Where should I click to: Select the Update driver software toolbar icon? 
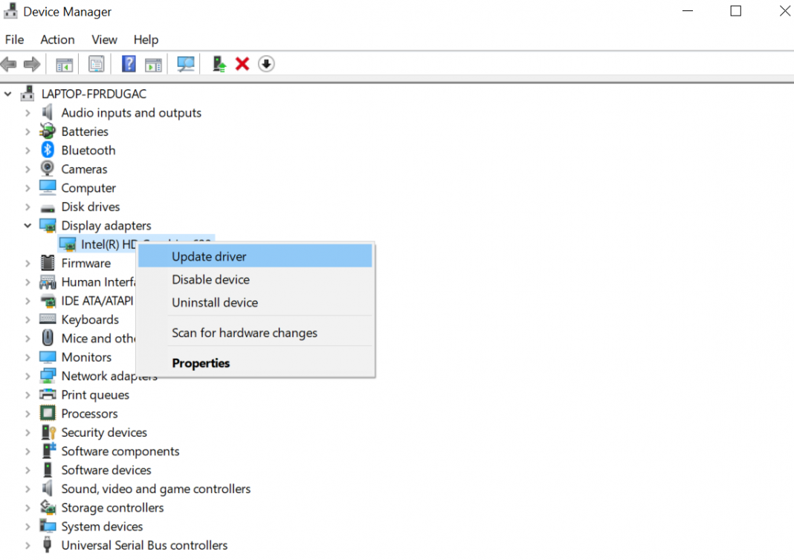tap(218, 64)
